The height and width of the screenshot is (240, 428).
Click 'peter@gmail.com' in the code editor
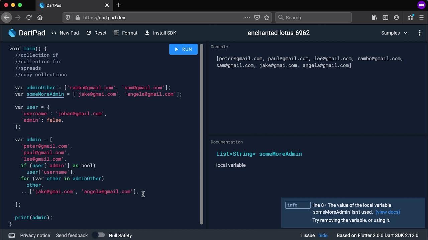click(x=45, y=146)
